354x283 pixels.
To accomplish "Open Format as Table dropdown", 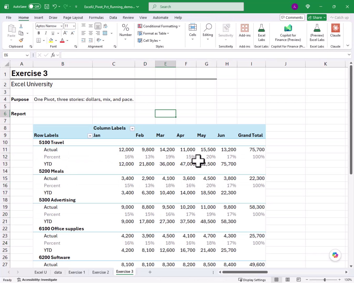I will (153, 33).
